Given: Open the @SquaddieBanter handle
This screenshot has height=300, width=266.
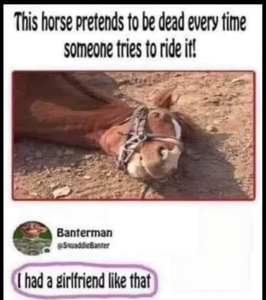Looking at the screenshot, I should tap(84, 245).
